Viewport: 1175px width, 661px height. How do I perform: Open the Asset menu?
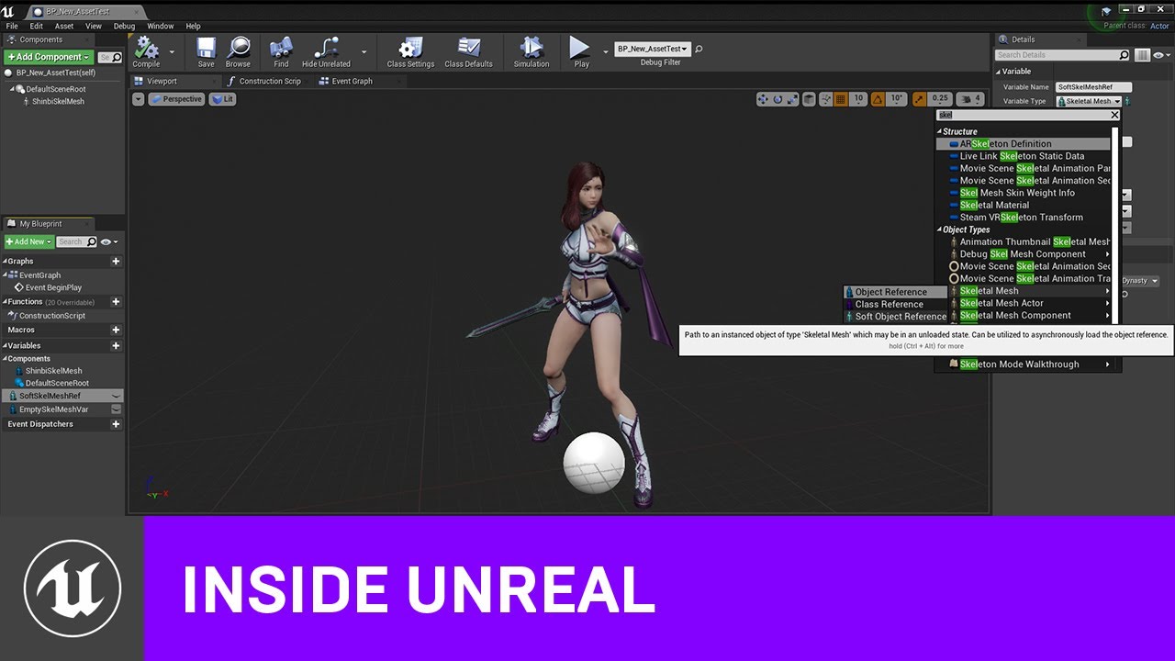[64, 27]
